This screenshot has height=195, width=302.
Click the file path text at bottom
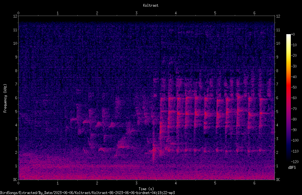point(87,193)
